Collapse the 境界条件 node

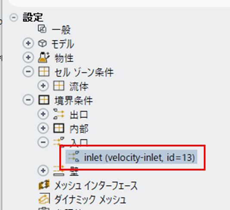click(x=28, y=100)
